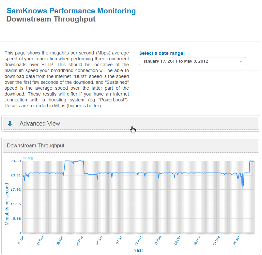262x255 pixels.
Task: Click the 'Me' legend entry in chart
Action: [x=28, y=158]
